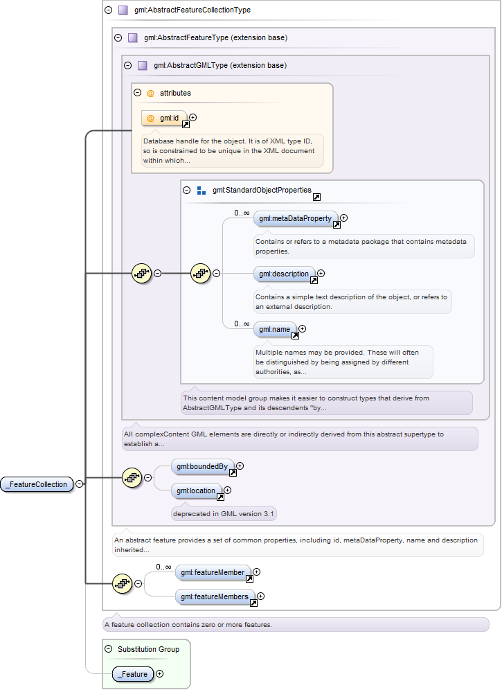Click sequence compositor inside StandardObjectProperties group
Viewport: 502px width, 690px height.
(x=201, y=273)
